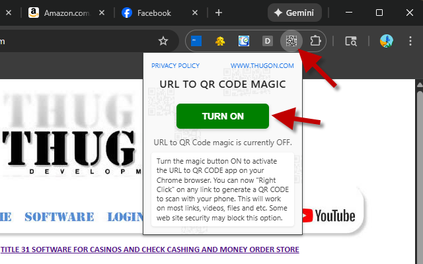Screen dimensions: 423x264
Task: Click the 'currently OFF' status text
Action: (x=223, y=143)
